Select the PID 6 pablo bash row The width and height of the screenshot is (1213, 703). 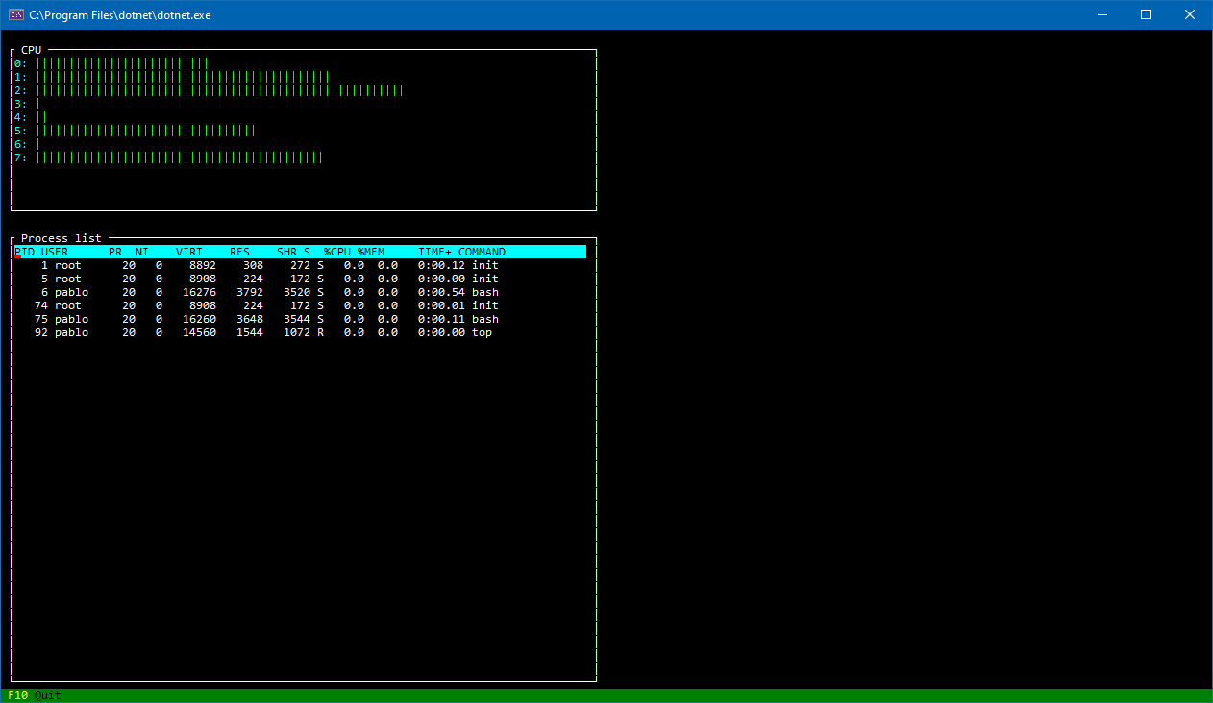(x=300, y=292)
